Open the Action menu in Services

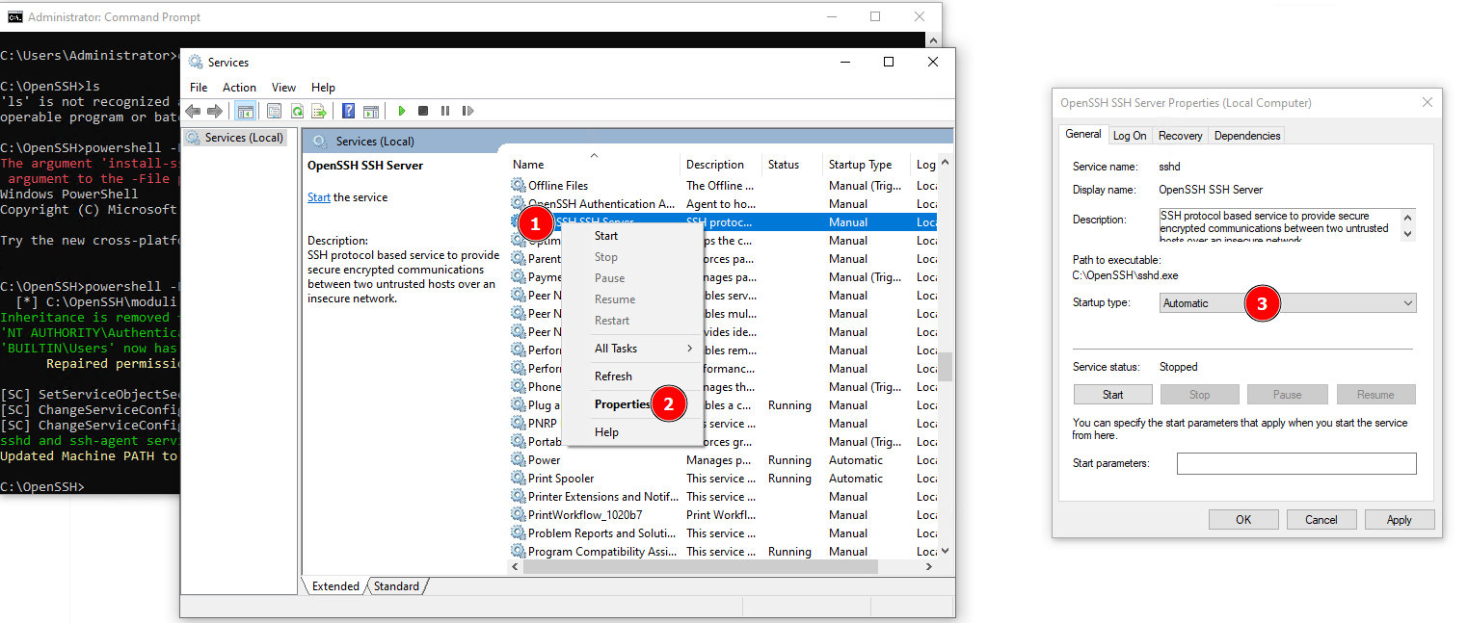[x=239, y=88]
